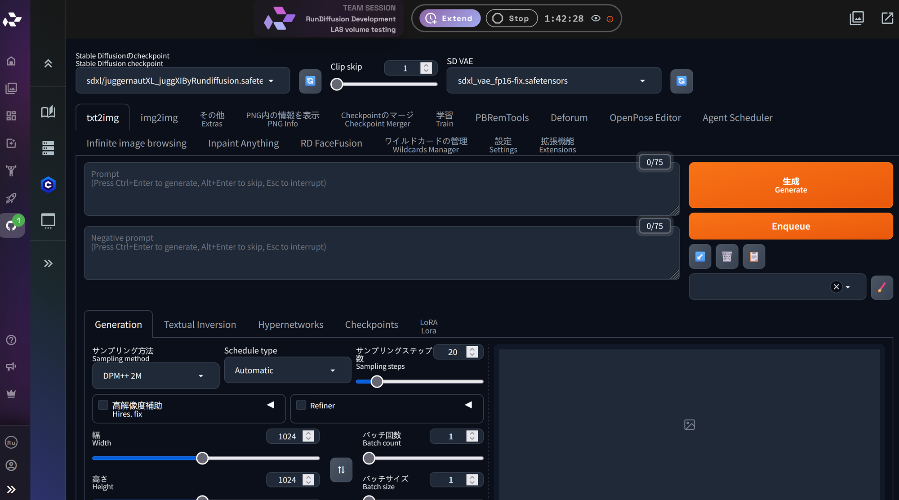The width and height of the screenshot is (899, 500).
Task: Click the Enqueue button
Action: pyautogui.click(x=790, y=226)
